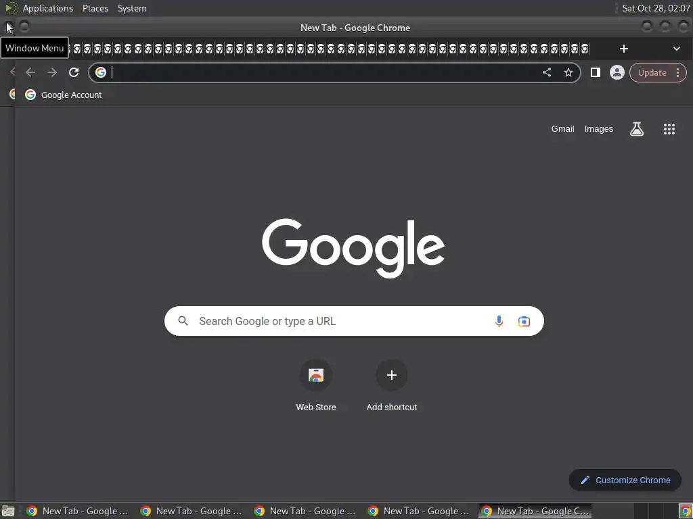693x519 pixels.
Task: Open the Google Account bookmark
Action: (x=63, y=95)
